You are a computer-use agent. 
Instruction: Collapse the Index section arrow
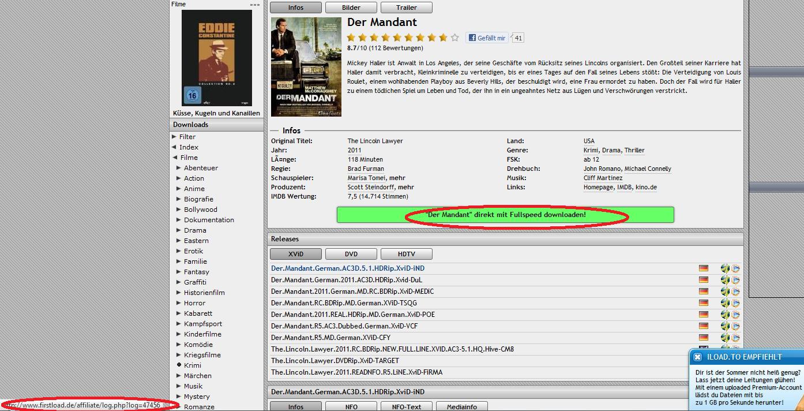point(174,147)
